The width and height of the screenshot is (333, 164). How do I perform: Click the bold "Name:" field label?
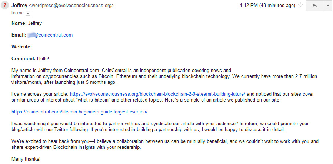[x=19, y=23]
